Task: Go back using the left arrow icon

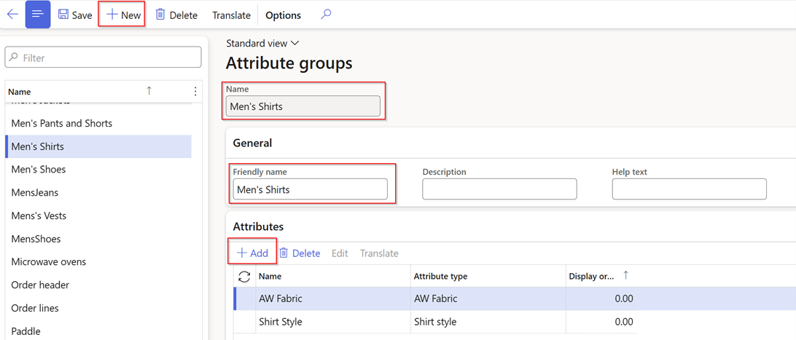Action: click(12, 14)
